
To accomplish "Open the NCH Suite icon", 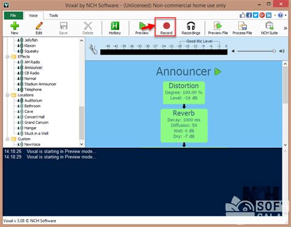I will click(x=269, y=28).
